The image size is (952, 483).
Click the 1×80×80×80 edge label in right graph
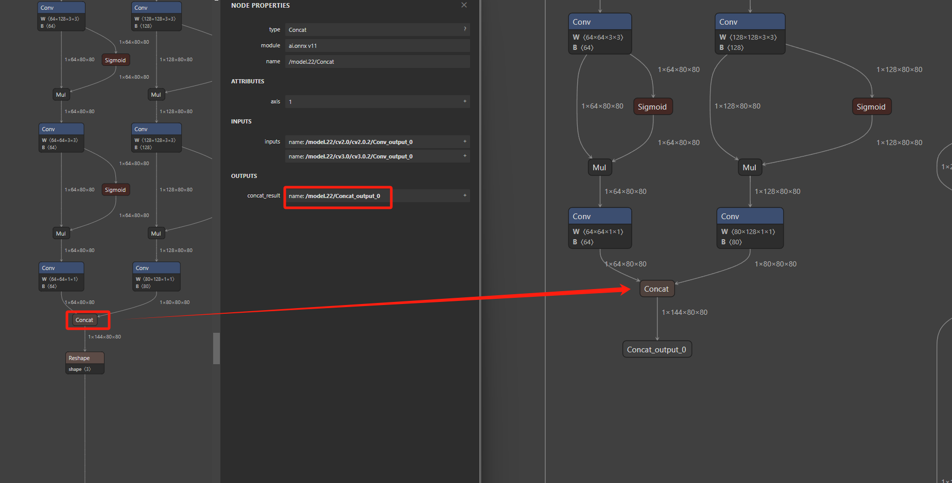[775, 264]
